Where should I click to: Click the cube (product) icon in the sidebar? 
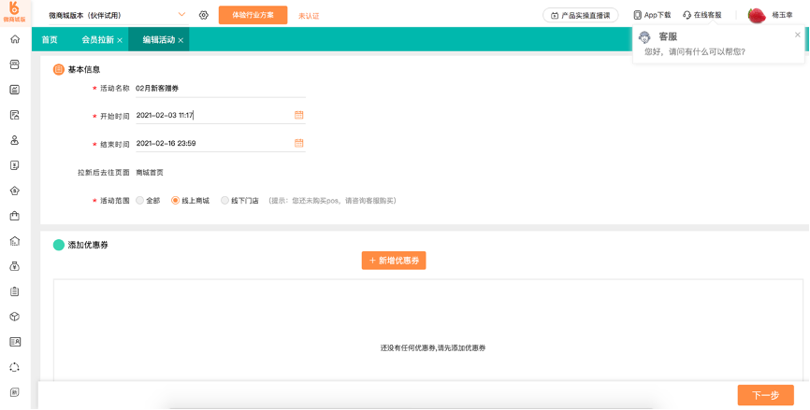[14, 317]
